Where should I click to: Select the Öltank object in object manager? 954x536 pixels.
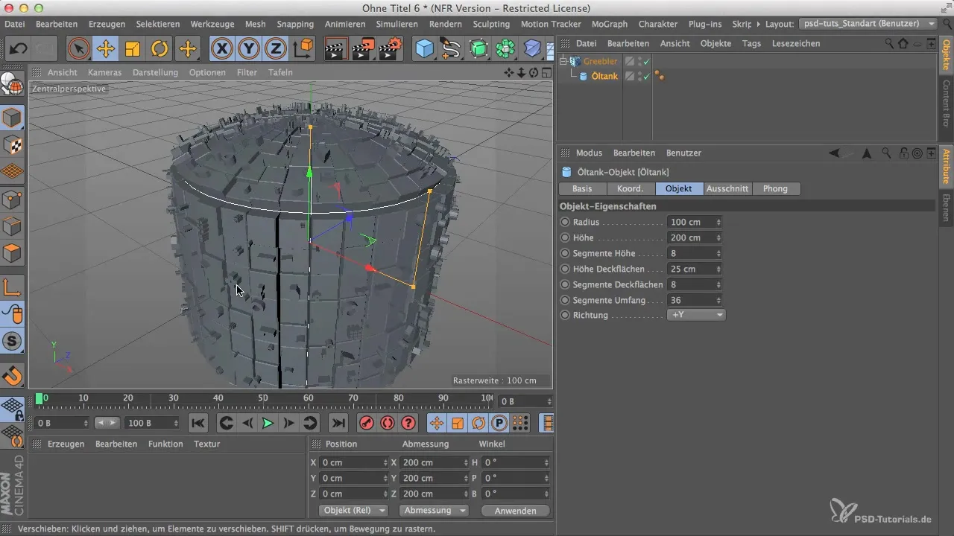pyautogui.click(x=604, y=76)
